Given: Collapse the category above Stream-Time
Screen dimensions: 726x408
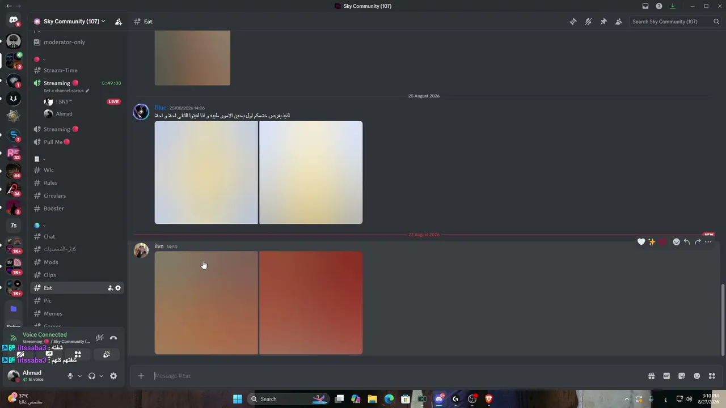Looking at the screenshot, I should 39,59.
